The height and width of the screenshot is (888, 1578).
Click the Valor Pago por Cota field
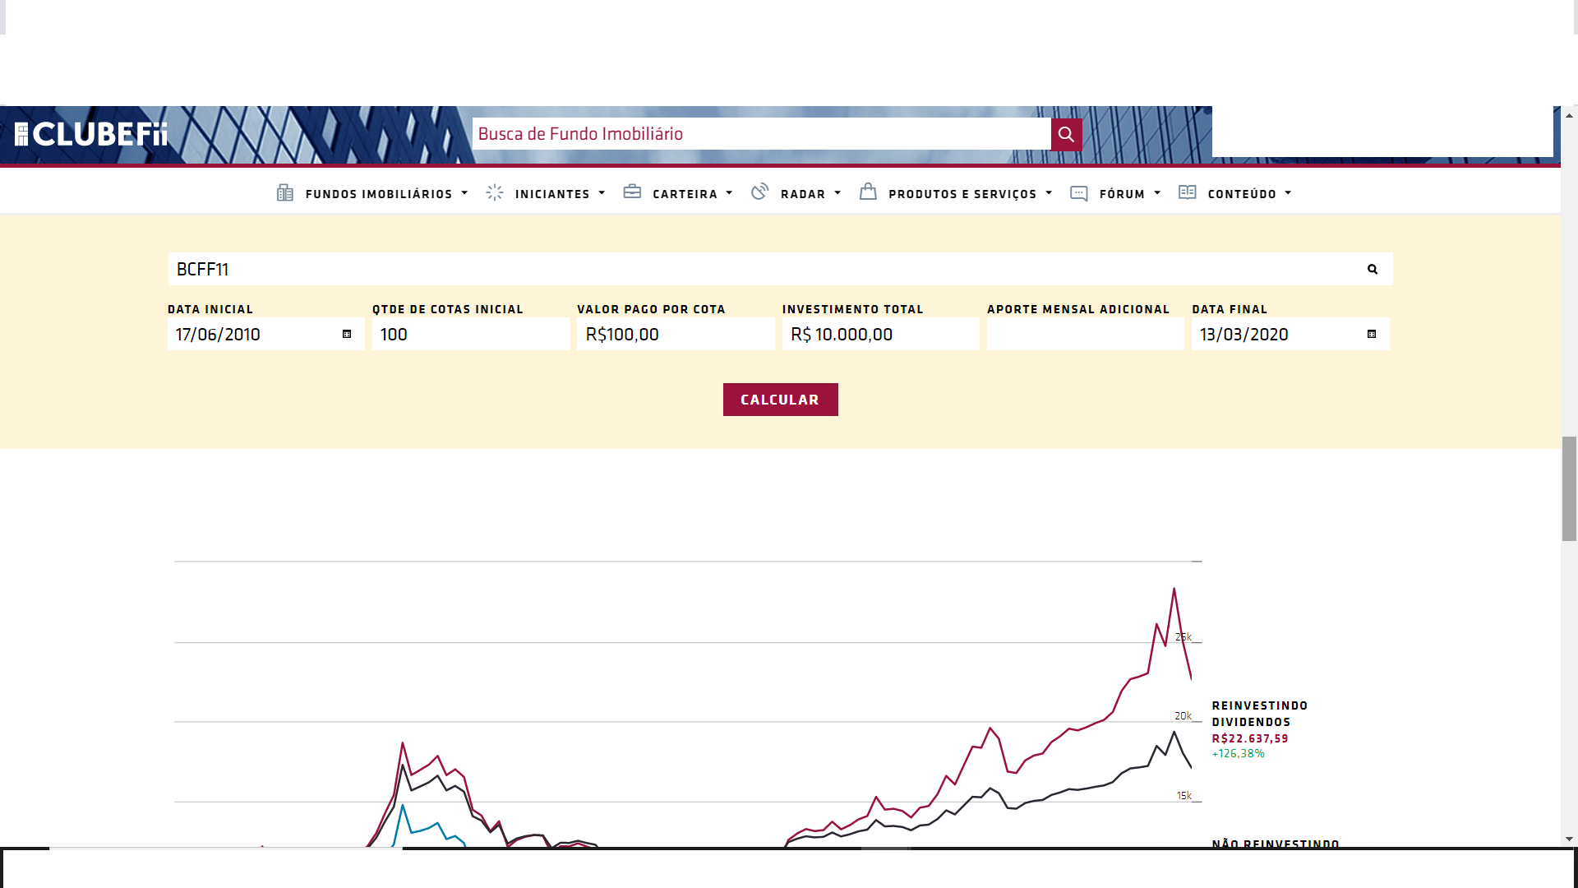click(x=676, y=334)
